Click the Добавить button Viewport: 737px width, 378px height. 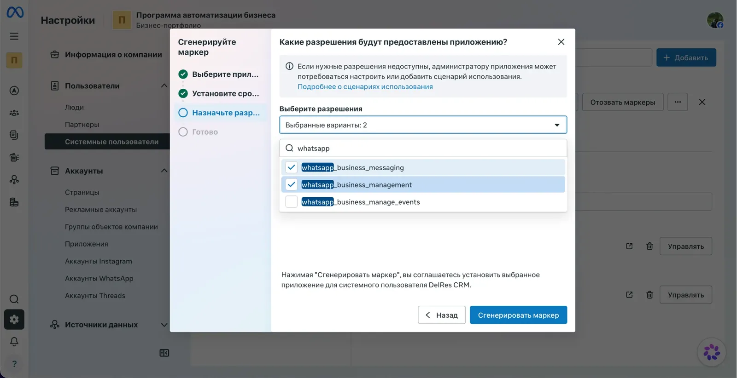(x=686, y=57)
